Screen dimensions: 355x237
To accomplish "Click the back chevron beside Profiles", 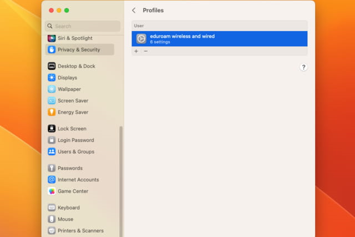I will pos(134,11).
